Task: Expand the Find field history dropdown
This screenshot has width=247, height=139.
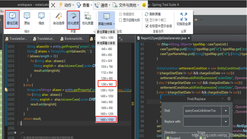Action: (x=226, y=111)
